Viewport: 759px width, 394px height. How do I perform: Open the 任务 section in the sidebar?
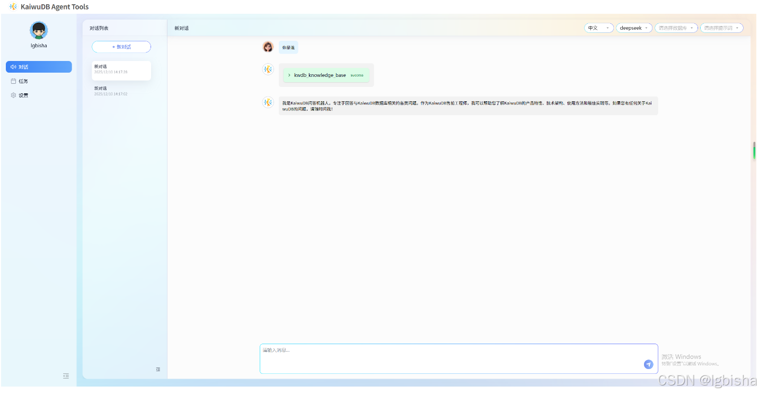[39, 81]
